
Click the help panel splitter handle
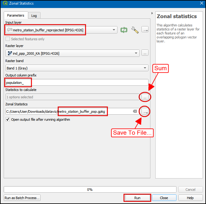tap(153, 95)
